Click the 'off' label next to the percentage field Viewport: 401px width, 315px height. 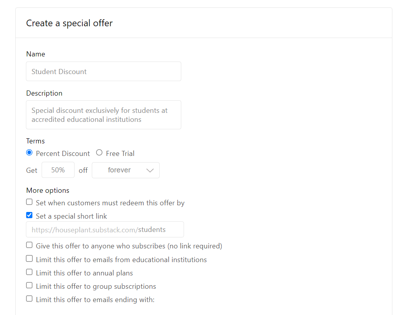click(83, 170)
